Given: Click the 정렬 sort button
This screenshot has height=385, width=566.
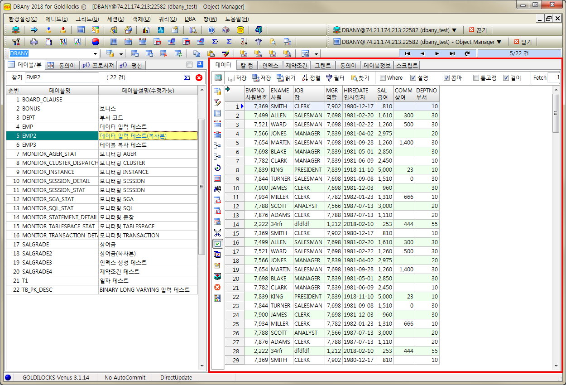Looking at the screenshot, I should click(x=311, y=78).
